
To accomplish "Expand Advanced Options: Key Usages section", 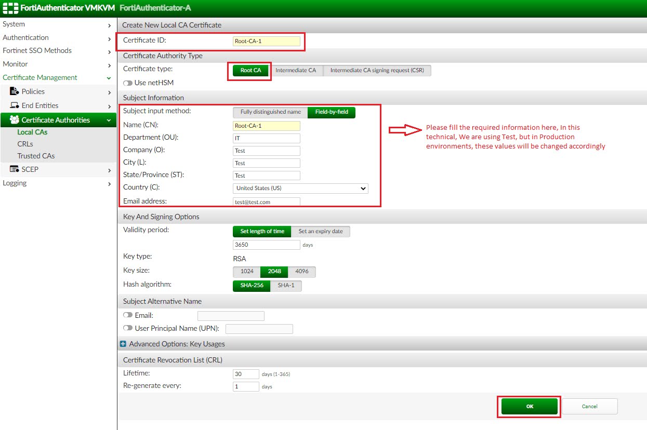I will click(x=177, y=344).
